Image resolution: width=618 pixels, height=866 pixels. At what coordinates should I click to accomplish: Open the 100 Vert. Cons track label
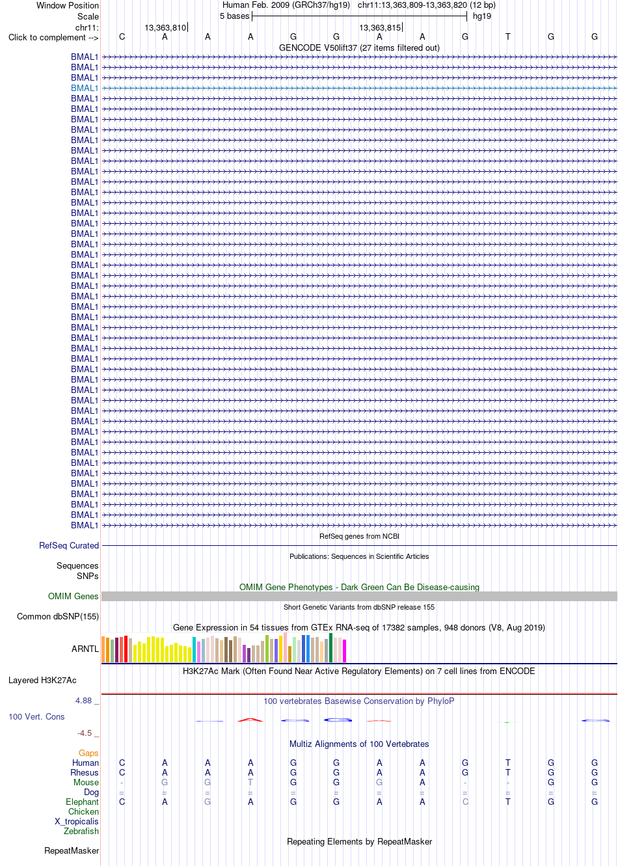36,716
